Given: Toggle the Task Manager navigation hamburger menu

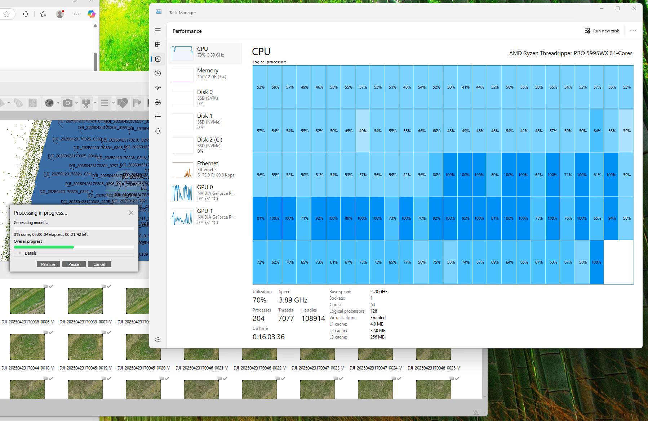Looking at the screenshot, I should pos(158,31).
